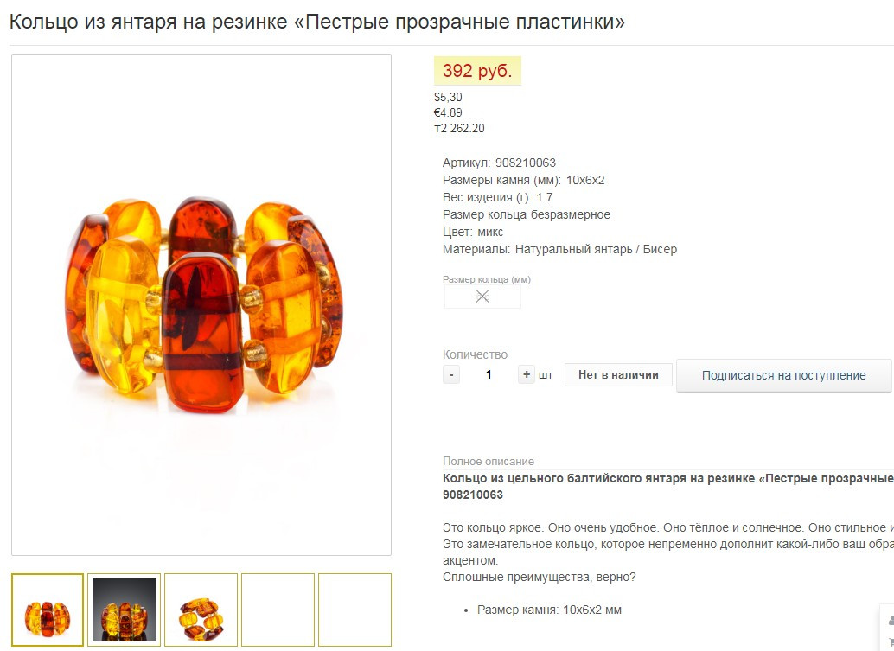Select the fifth empty thumbnail
The image size is (894, 651).
pyautogui.click(x=354, y=610)
